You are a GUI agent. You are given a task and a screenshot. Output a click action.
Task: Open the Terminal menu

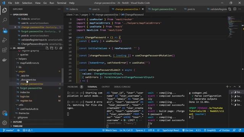tap(61, 3)
